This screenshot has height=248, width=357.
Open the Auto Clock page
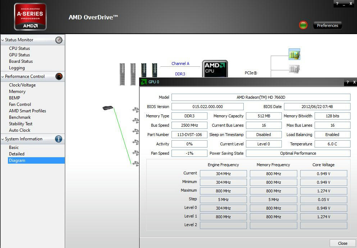coord(19,130)
